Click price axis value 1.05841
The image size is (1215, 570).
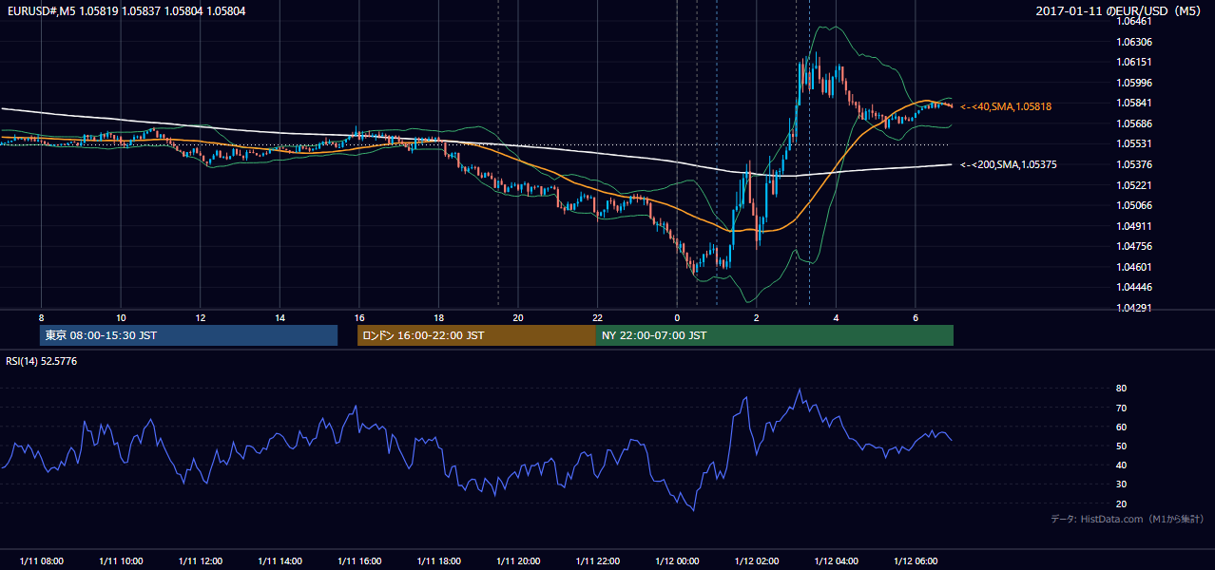[1135, 103]
